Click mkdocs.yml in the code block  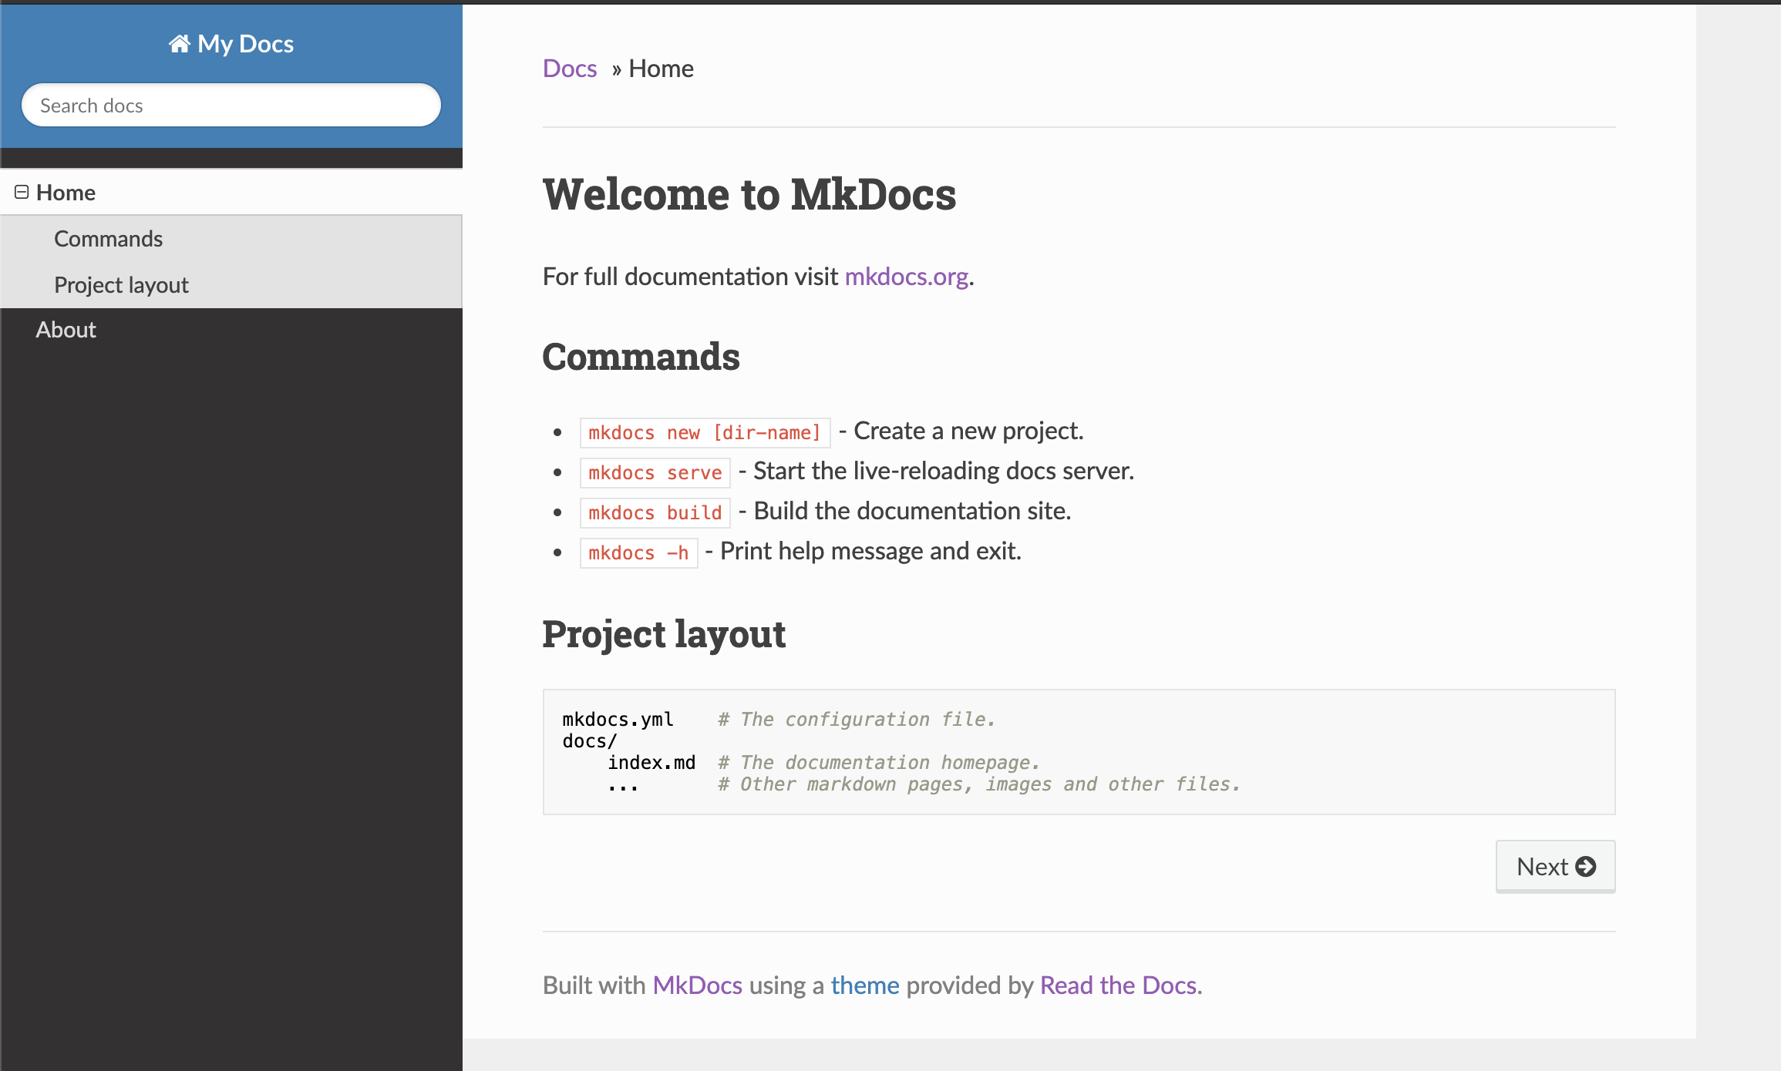click(x=618, y=720)
